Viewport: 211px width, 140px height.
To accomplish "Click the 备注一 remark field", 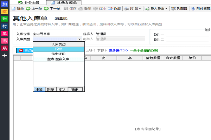I will pyautogui.click(x=187, y=35).
